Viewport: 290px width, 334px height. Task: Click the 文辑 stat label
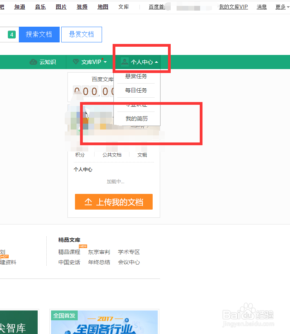tap(142, 155)
